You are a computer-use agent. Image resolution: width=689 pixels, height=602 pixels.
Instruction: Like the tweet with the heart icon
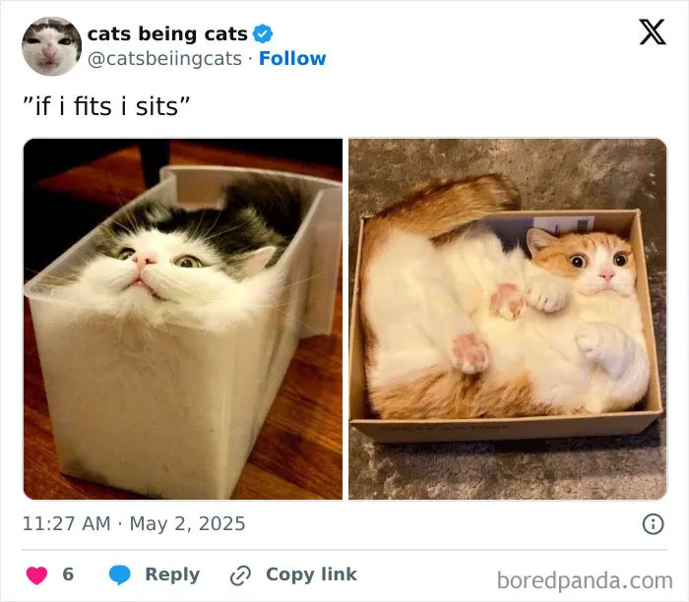[37, 575]
